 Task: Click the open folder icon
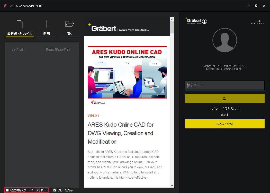(69, 24)
